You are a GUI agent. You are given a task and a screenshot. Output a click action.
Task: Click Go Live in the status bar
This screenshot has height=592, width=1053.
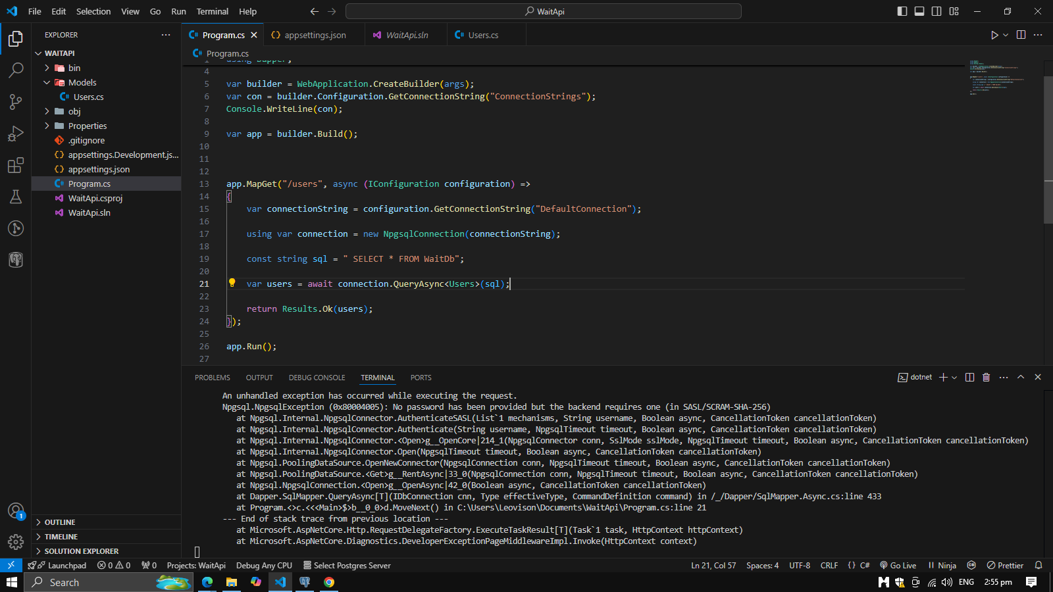(898, 565)
